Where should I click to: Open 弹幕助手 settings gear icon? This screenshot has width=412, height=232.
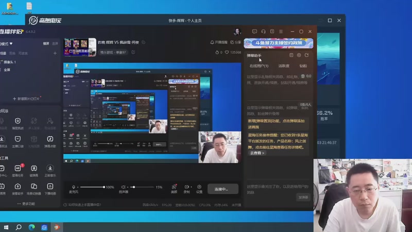tap(299, 55)
